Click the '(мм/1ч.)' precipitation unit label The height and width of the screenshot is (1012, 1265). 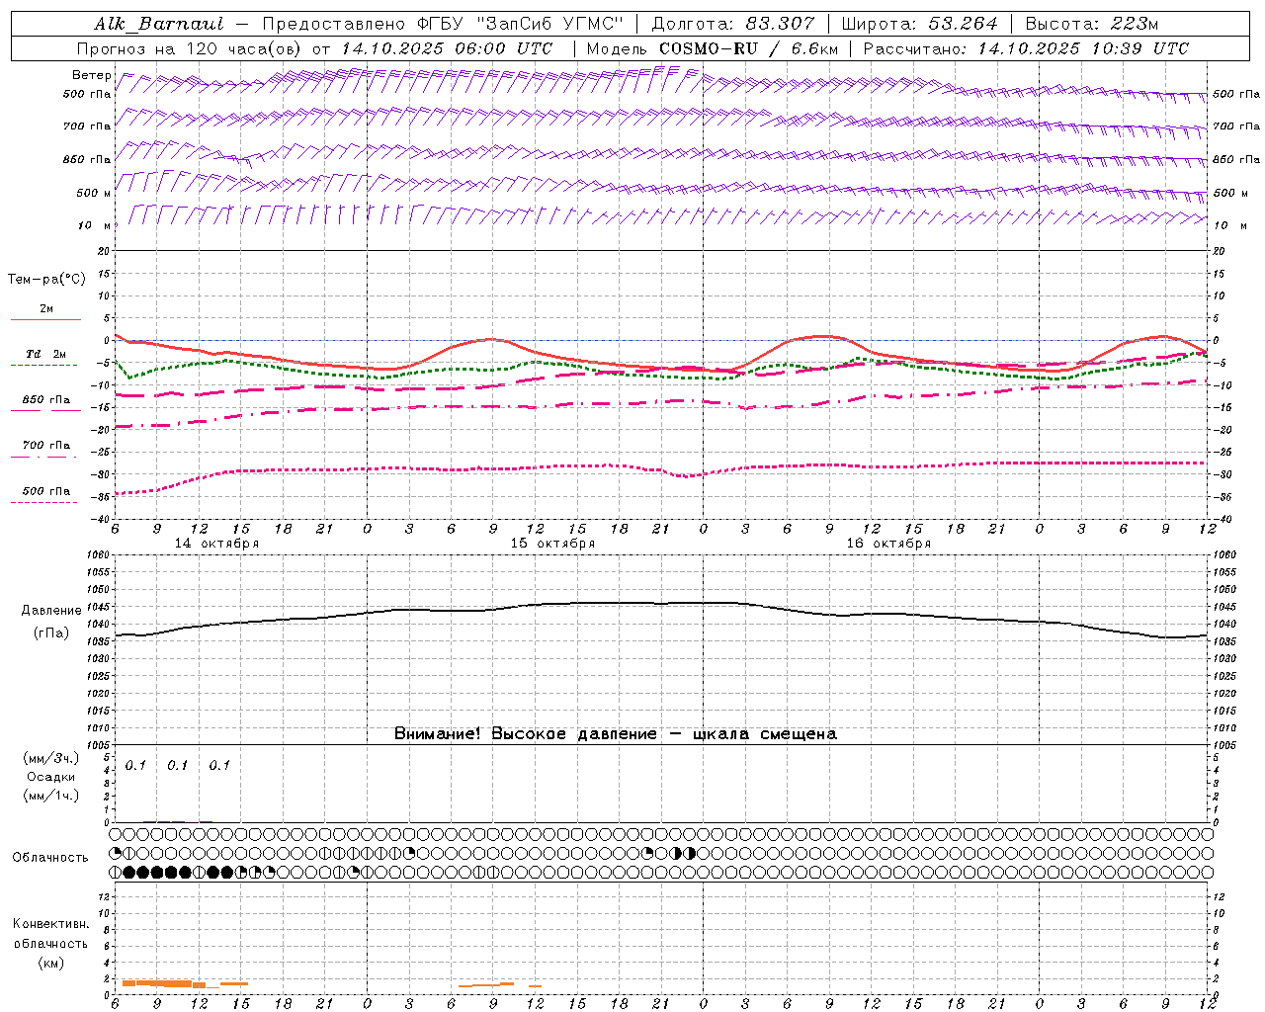[x=51, y=796]
